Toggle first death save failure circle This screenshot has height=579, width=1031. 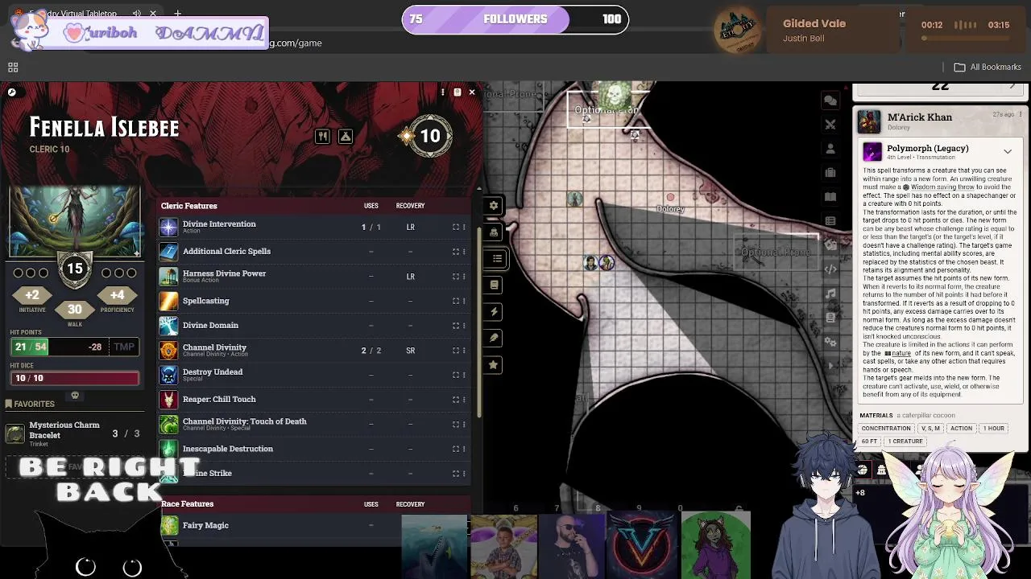(x=106, y=273)
